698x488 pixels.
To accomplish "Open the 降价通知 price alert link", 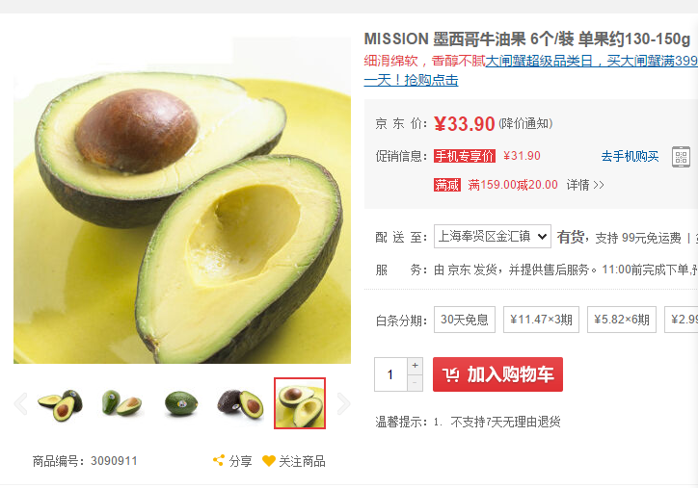I will 525,123.
